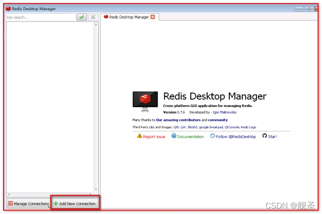322x214 pixels.
Task: Minimize the Redis Desktop Manager window
Action: pos(299,9)
